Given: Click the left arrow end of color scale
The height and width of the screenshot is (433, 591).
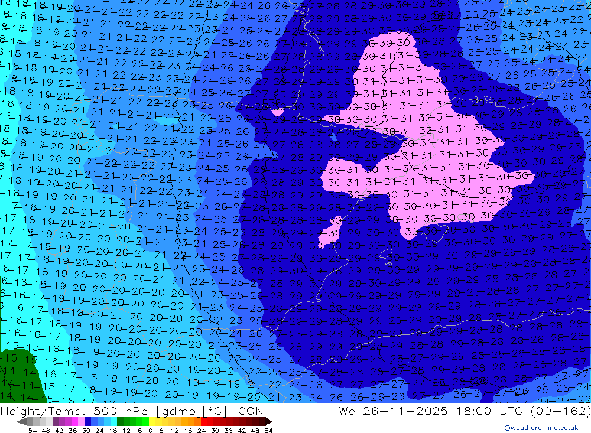Looking at the screenshot, I should pos(21,421).
